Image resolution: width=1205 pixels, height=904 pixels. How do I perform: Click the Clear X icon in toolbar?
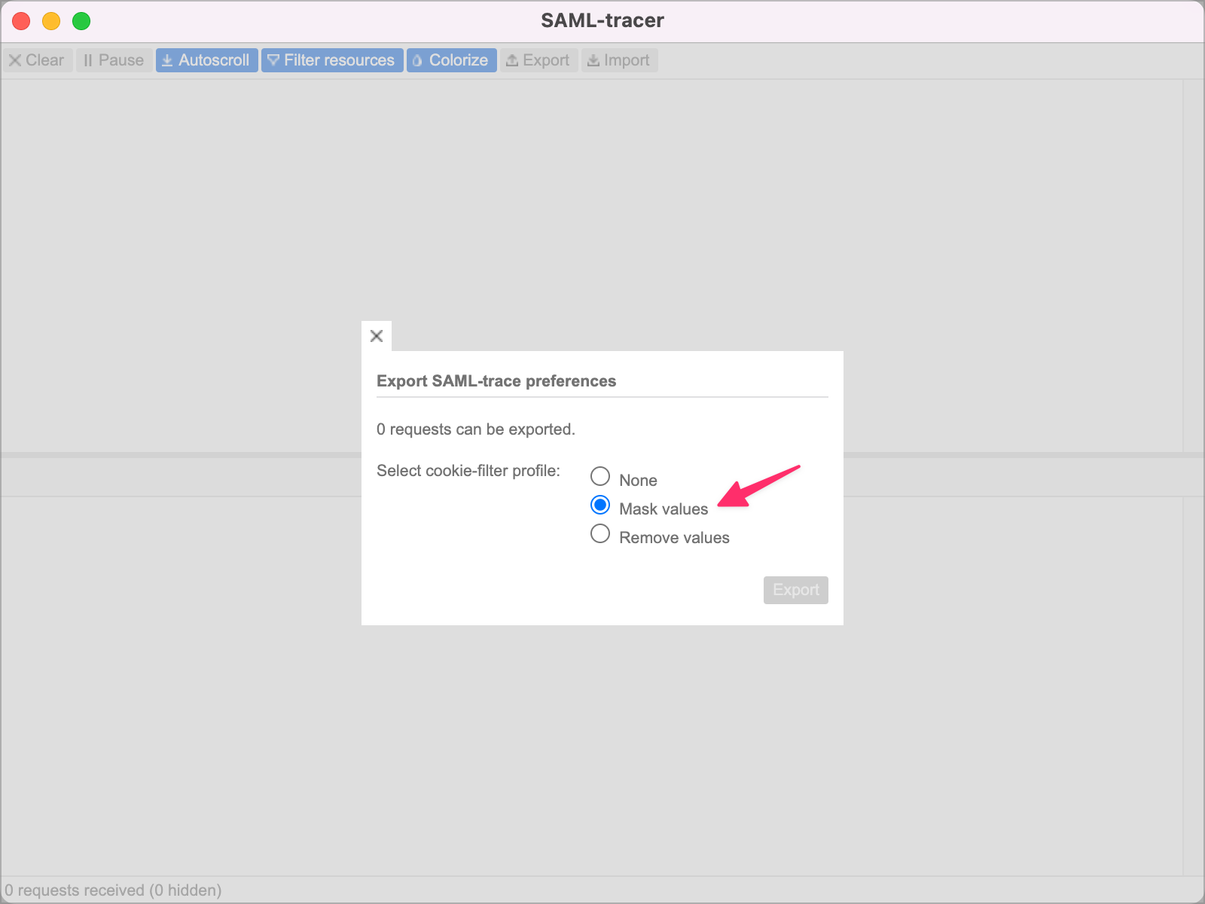(x=15, y=60)
